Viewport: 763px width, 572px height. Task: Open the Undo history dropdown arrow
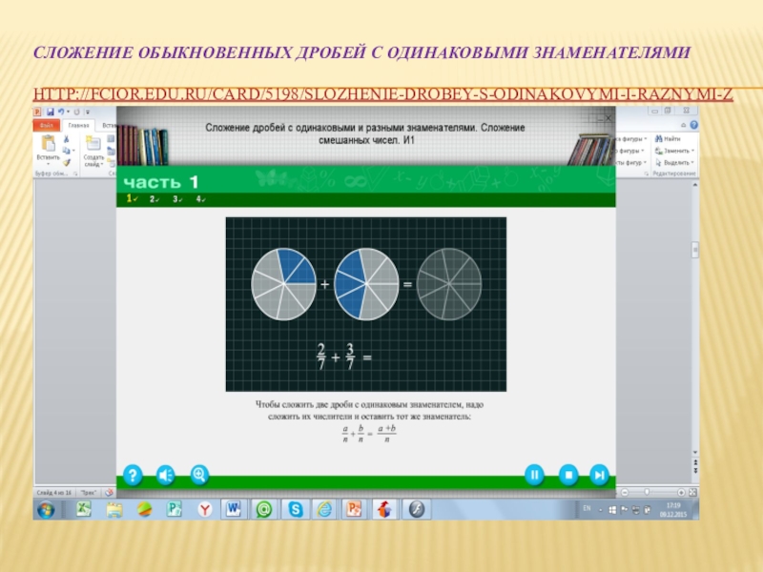68,112
